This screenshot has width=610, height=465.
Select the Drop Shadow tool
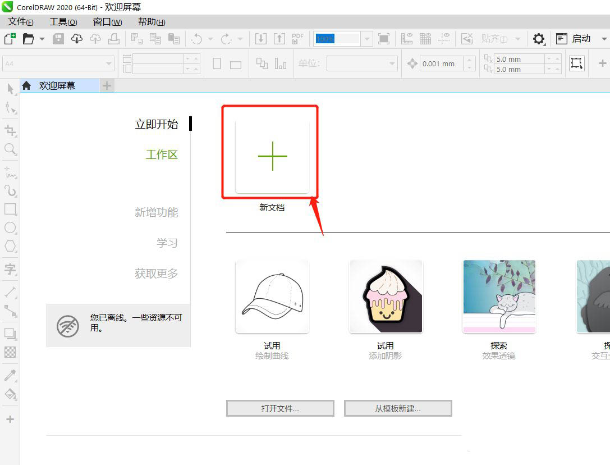pyautogui.click(x=10, y=334)
